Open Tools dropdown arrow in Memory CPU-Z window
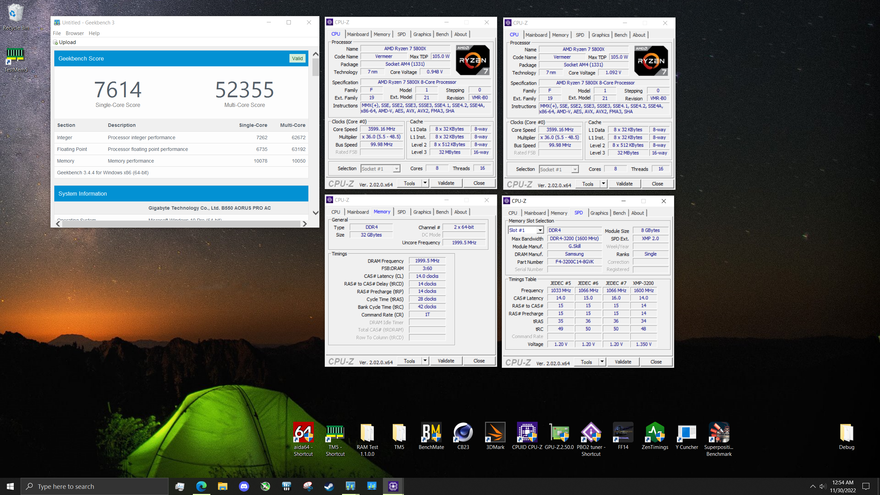Viewport: 880px width, 495px height. tap(425, 361)
